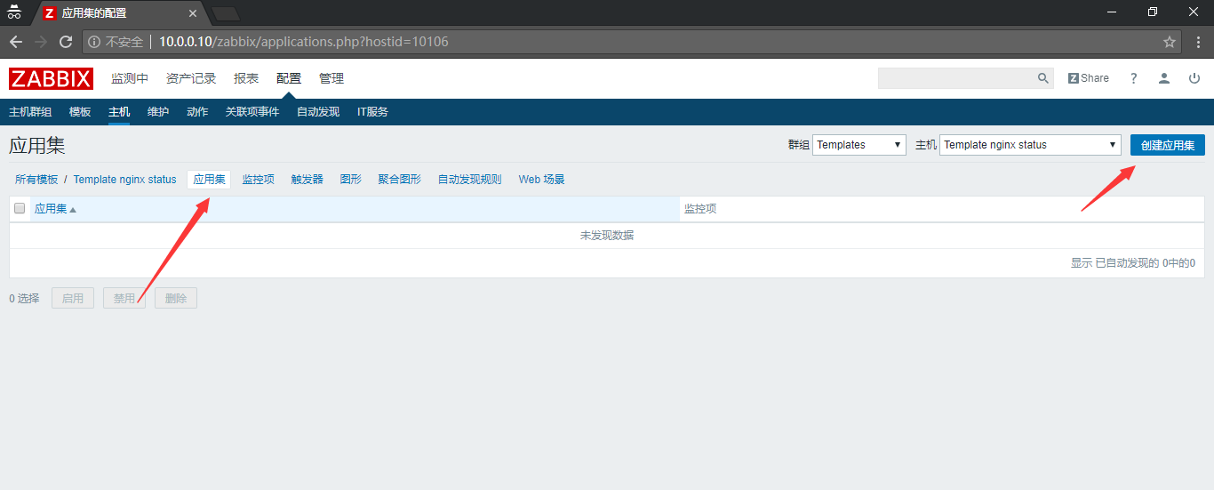Open the 群组 Templates dropdown
The height and width of the screenshot is (490, 1214).
[859, 145]
